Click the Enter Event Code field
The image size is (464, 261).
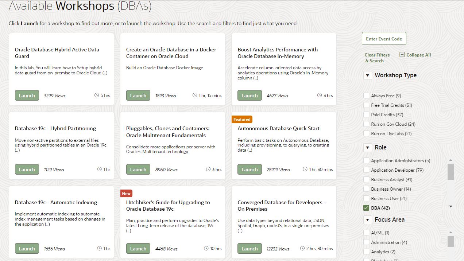[384, 39]
